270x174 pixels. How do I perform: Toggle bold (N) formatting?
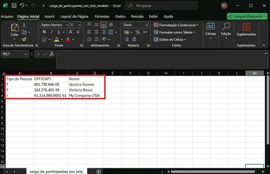pos(44,32)
